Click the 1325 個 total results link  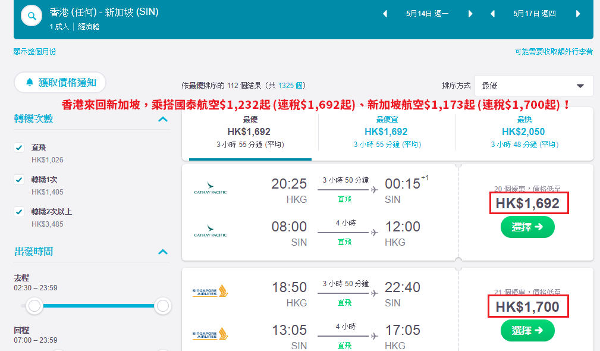[291, 85]
